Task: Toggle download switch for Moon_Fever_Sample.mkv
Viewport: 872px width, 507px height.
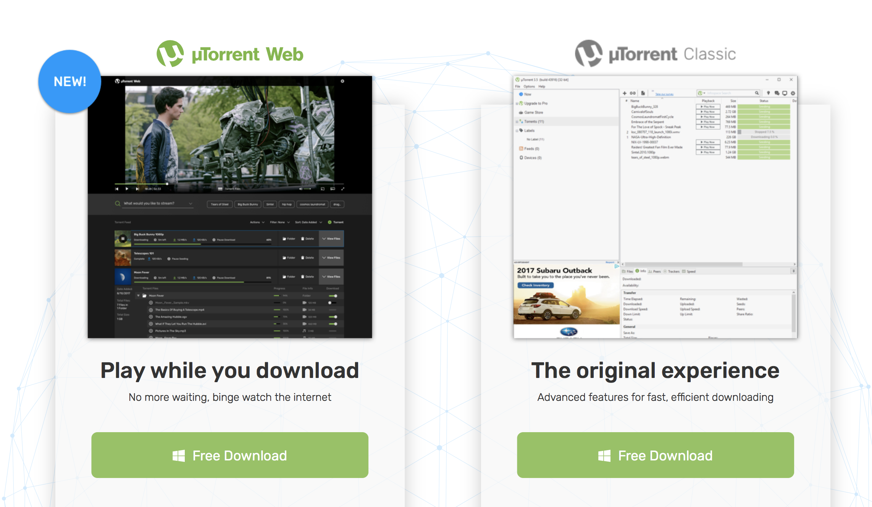Action: 333,303
